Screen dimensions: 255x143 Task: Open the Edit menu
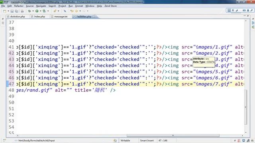click(x=10, y=6)
